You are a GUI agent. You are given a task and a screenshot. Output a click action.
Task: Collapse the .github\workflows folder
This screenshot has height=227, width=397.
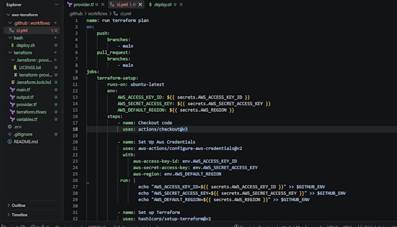(x=10, y=23)
